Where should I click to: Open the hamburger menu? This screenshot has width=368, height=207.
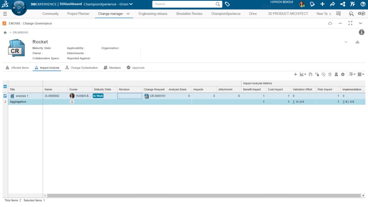tap(5, 14)
